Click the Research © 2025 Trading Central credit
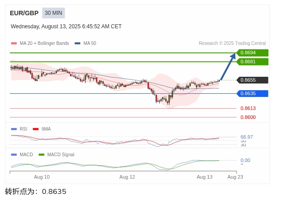This screenshot has width=303, height=202. 232,44
